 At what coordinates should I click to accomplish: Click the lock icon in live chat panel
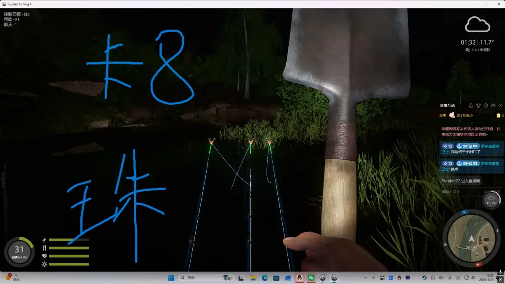coord(471,105)
